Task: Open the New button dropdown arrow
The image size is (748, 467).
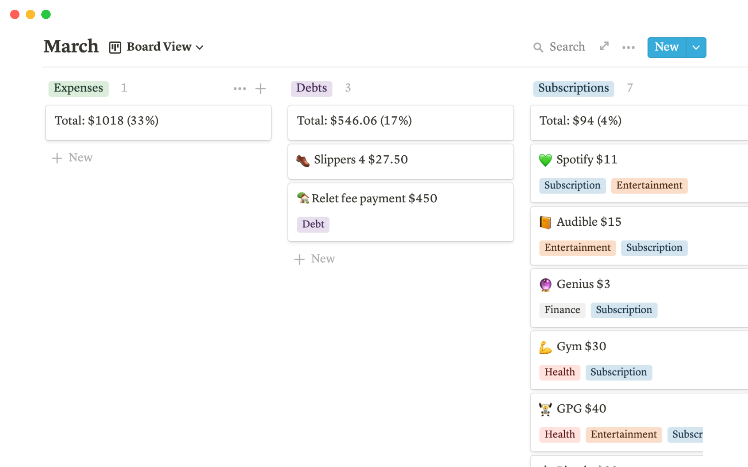Action: coord(696,47)
